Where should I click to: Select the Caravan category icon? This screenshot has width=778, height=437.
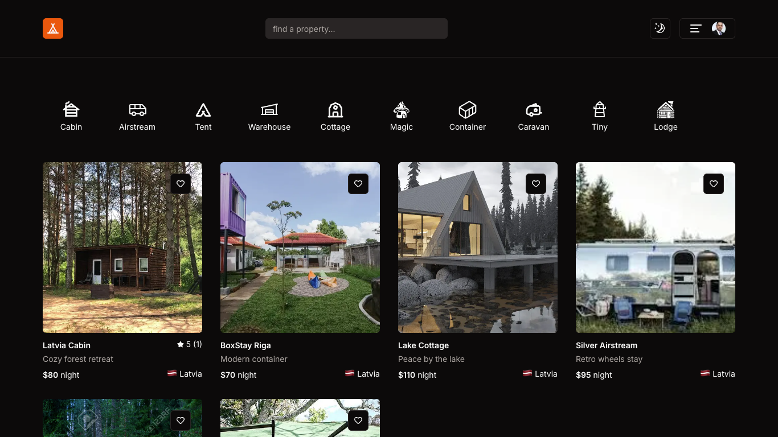click(534, 116)
